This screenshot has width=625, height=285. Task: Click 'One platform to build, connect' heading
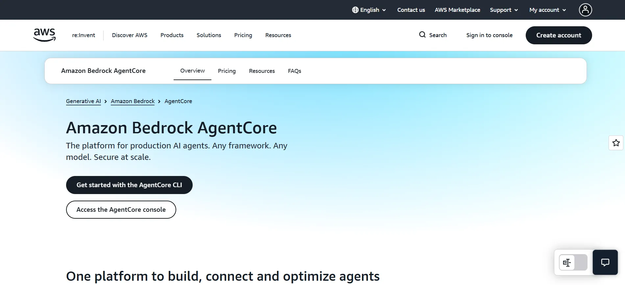[223, 276]
